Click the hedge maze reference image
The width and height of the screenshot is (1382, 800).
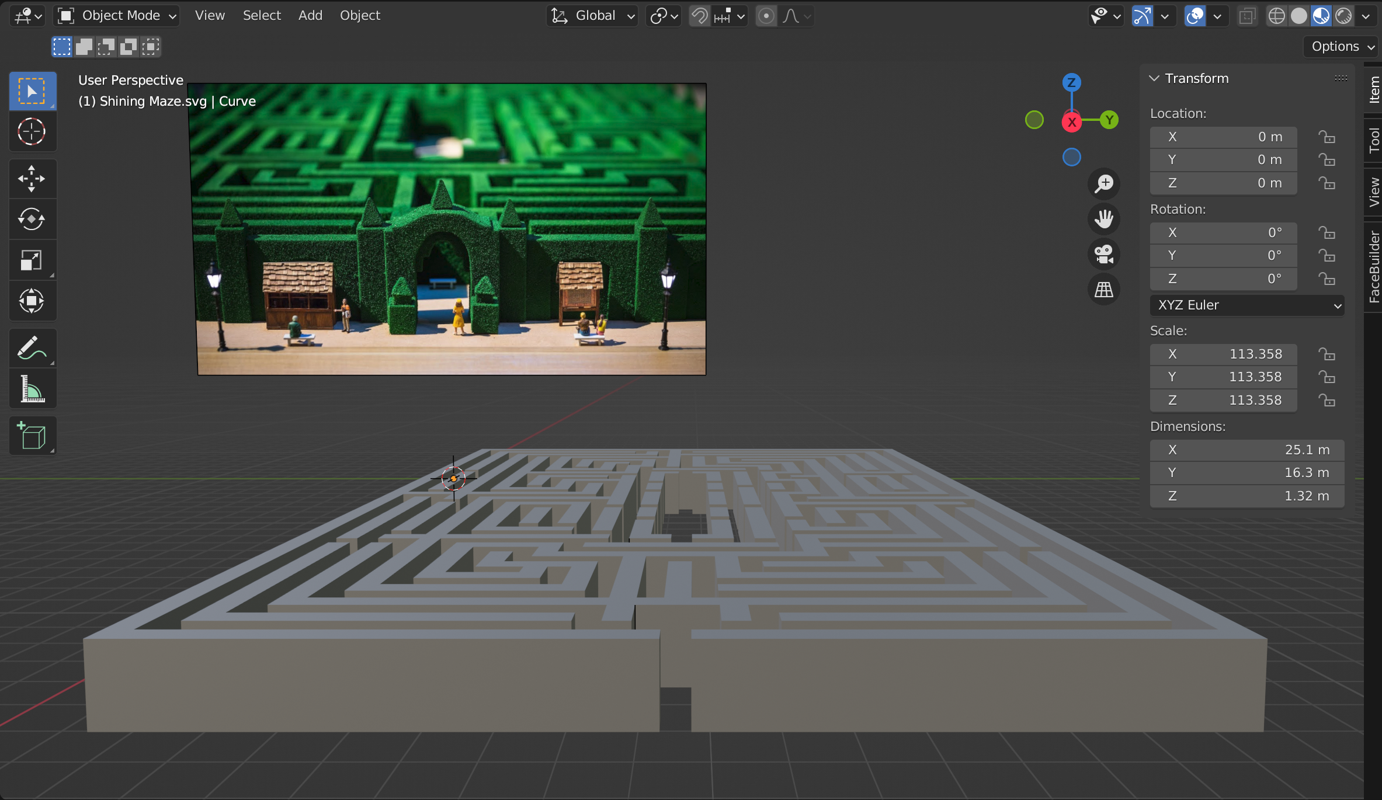pos(447,229)
